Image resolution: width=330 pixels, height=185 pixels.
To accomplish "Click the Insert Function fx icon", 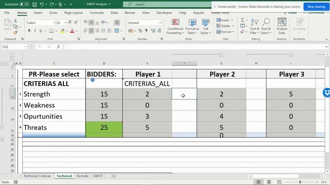I will pos(58,47).
